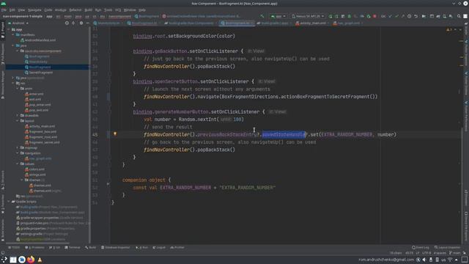Switch to the MainActivity.kt editor tab
This screenshot has height=264, width=469.
(x=108, y=23)
